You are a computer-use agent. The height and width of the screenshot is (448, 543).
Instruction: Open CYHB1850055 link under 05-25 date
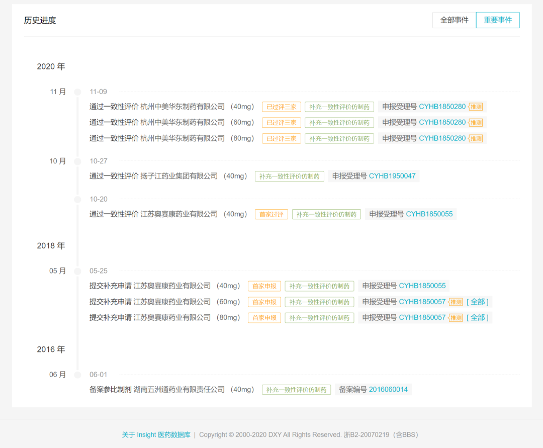point(422,286)
